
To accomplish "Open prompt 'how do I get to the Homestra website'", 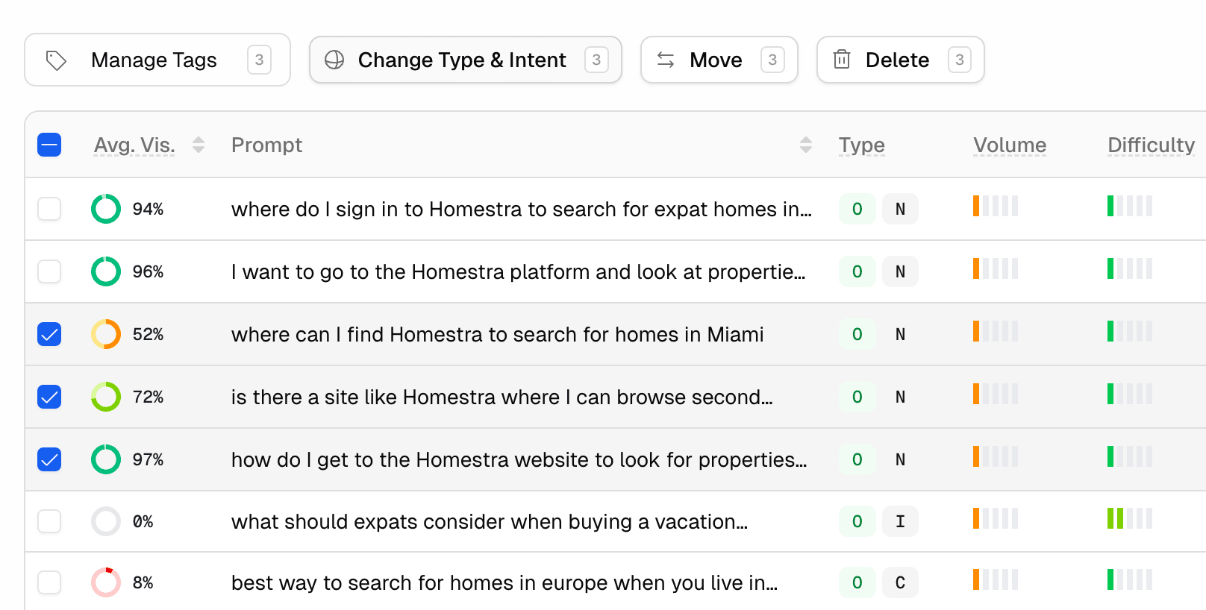I will click(x=519, y=459).
